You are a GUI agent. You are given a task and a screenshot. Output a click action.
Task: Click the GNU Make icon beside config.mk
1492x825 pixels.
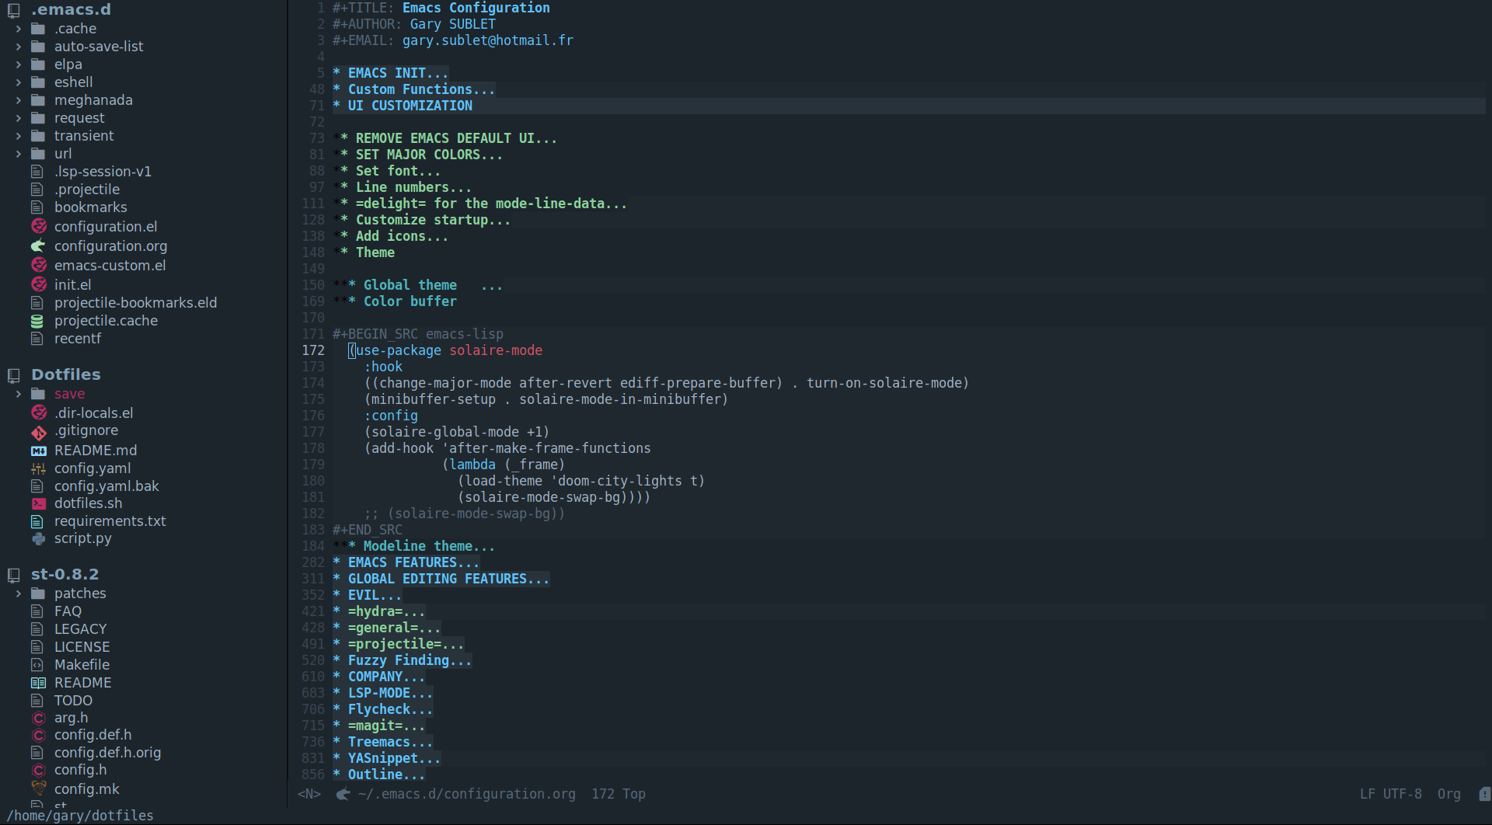pos(39,788)
